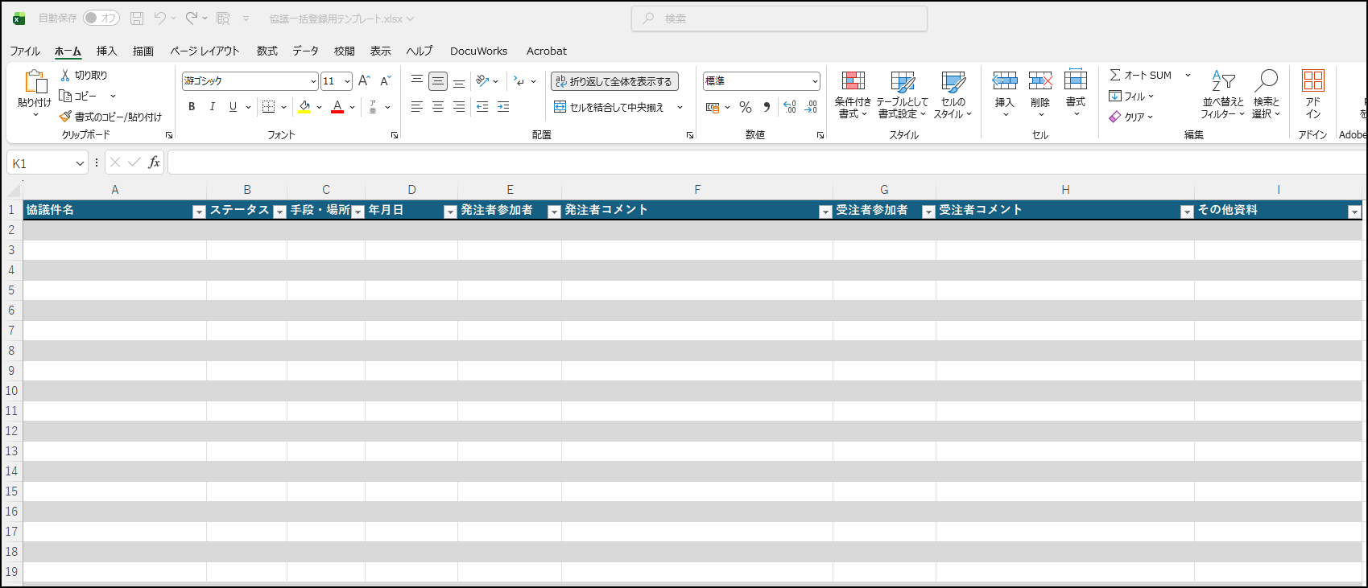This screenshot has height=588, width=1368.
Task: Click the 書式 cells icon
Action: point(1076,80)
